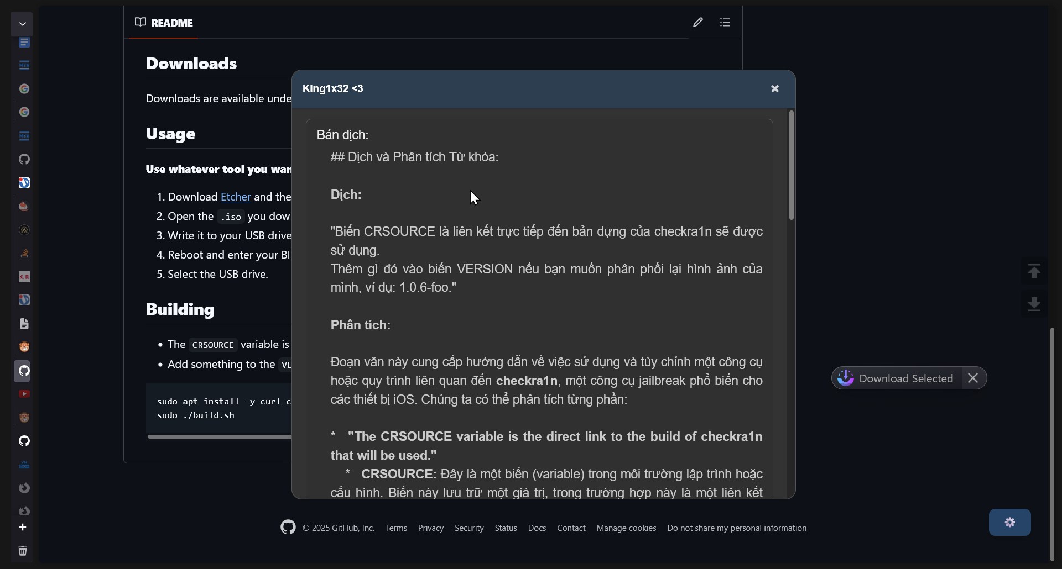Open the Privacy footer link
1062x569 pixels.
[431, 528]
